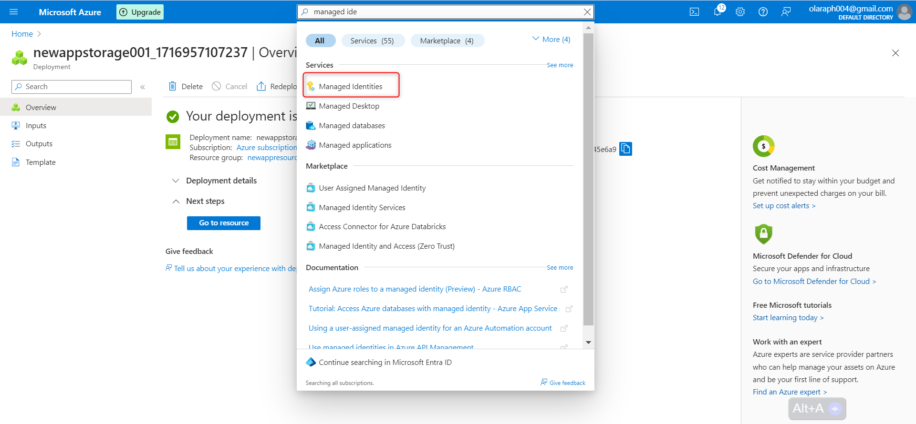Collapse the Next steps section
Image resolution: width=916 pixels, height=424 pixels.
click(x=198, y=201)
